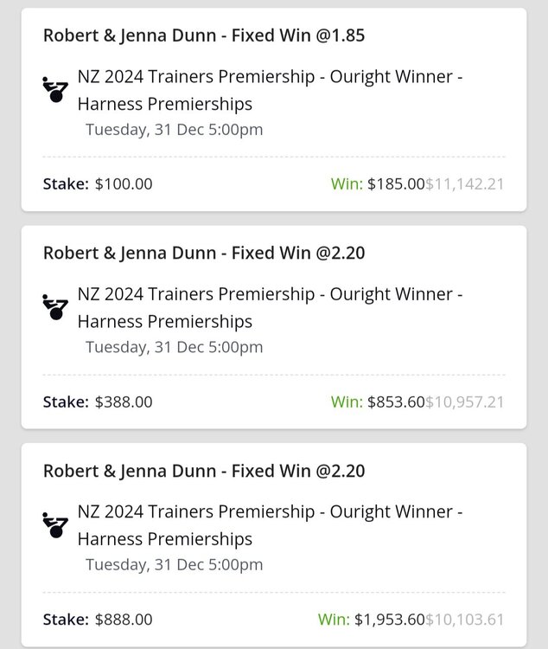Click the $100.00 stake amount
The height and width of the screenshot is (649, 548).
click(124, 183)
